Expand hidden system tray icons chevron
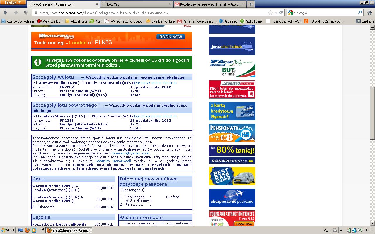375x234 pixels. (x=341, y=230)
